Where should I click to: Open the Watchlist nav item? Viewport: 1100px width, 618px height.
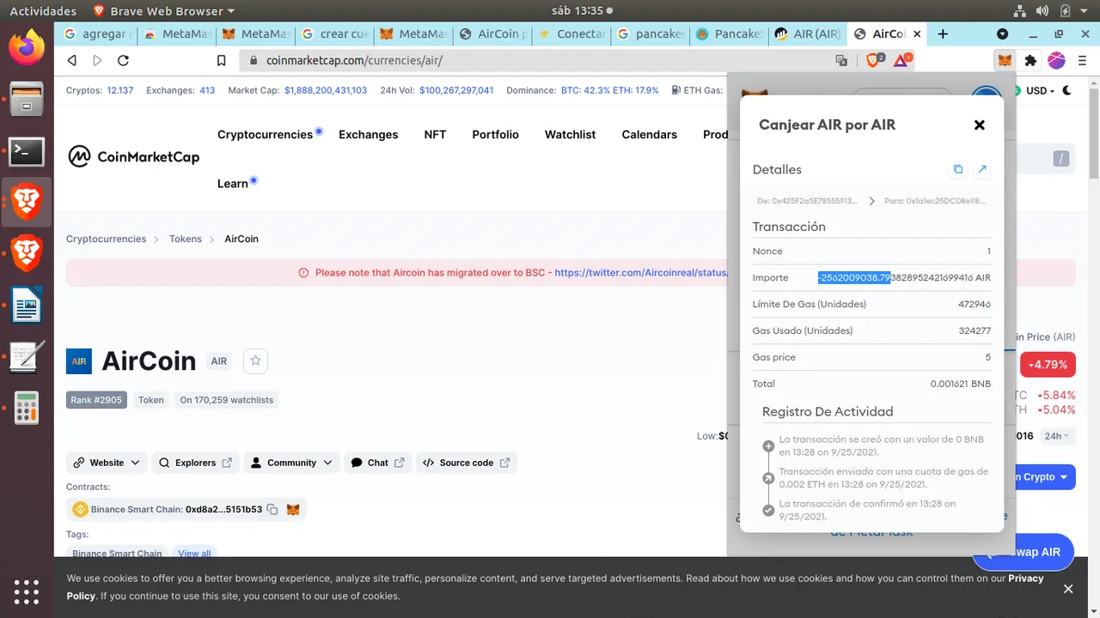[x=570, y=135]
